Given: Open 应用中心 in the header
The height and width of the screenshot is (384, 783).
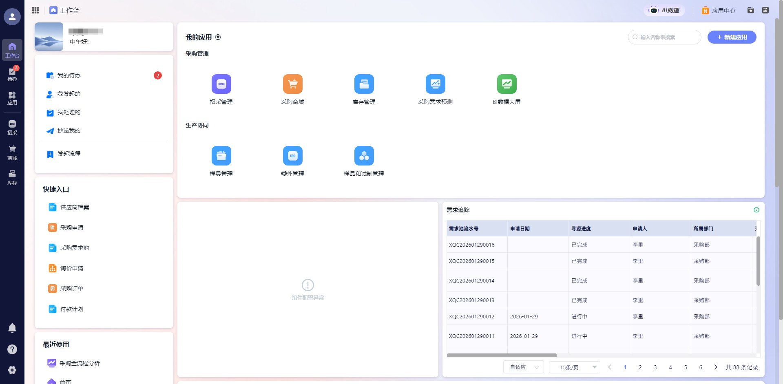Looking at the screenshot, I should tap(719, 10).
